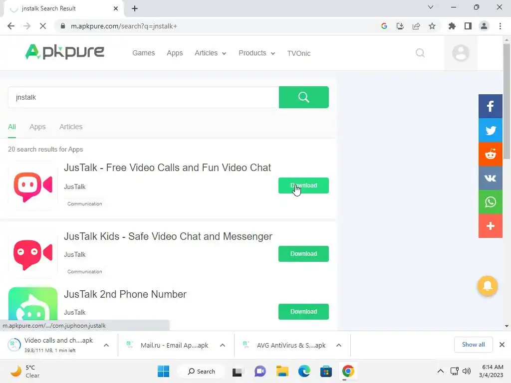Image resolution: width=511 pixels, height=383 pixels.
Task: Click Communication tag under JusTalk Kids
Action: [85, 272]
